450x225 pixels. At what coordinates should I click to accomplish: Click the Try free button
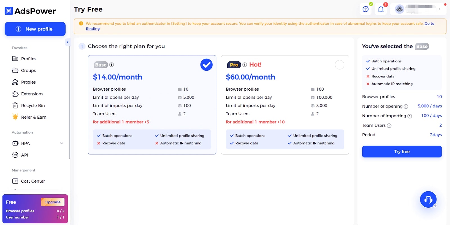402,151
